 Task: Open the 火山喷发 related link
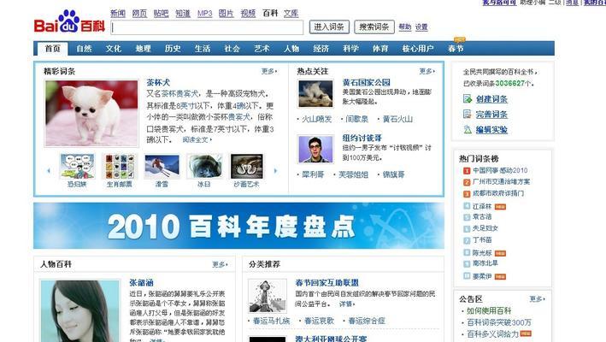316,119
